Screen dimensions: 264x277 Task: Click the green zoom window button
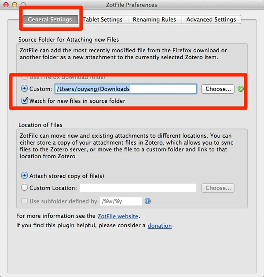[x=23, y=4]
